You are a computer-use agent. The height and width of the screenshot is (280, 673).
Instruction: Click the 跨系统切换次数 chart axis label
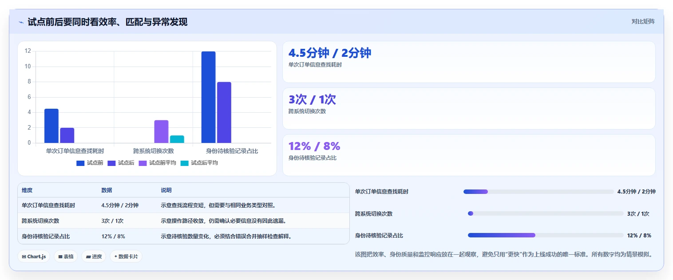154,151
